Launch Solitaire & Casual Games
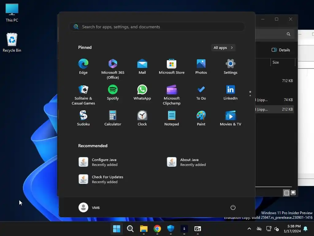Image resolution: width=314 pixels, height=236 pixels. [x=83, y=95]
